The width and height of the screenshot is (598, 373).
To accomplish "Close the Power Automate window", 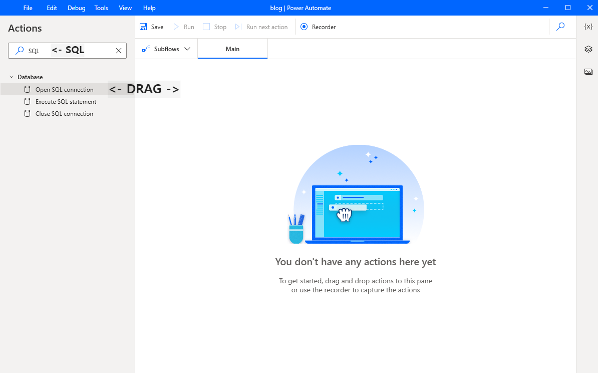I will 589,8.
